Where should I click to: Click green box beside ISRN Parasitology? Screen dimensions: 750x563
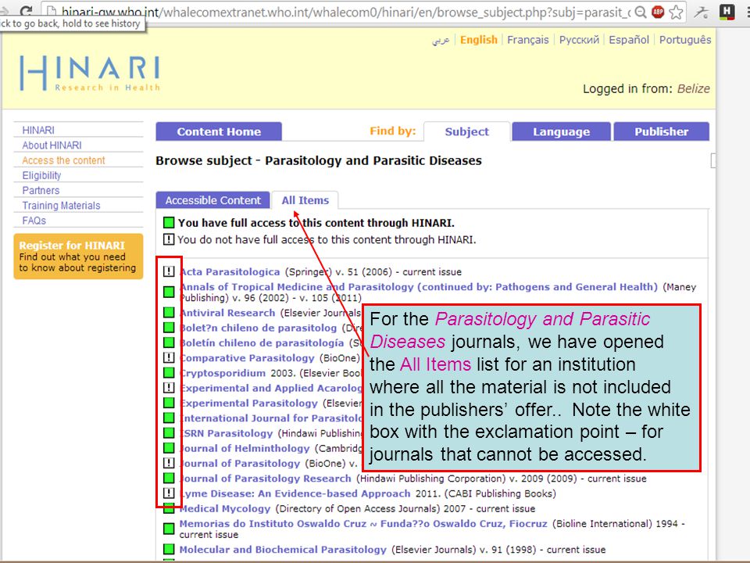pos(169,432)
